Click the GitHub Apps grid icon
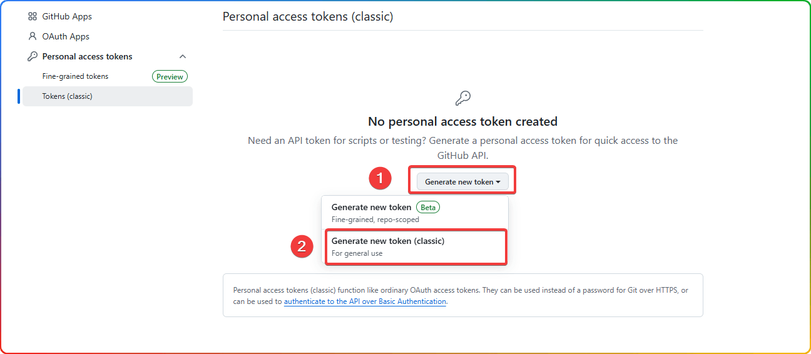Image resolution: width=811 pixels, height=354 pixels. (33, 17)
